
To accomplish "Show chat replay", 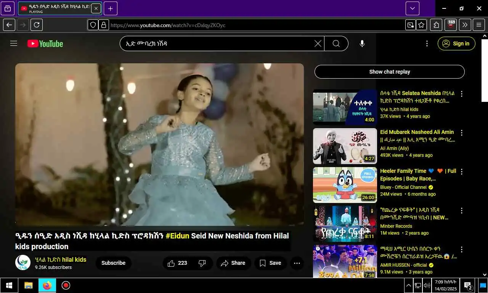I will click(390, 72).
